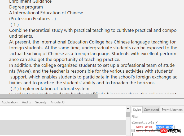
Task: Open the Security panel tab
Action: pyautogui.click(x=41, y=102)
